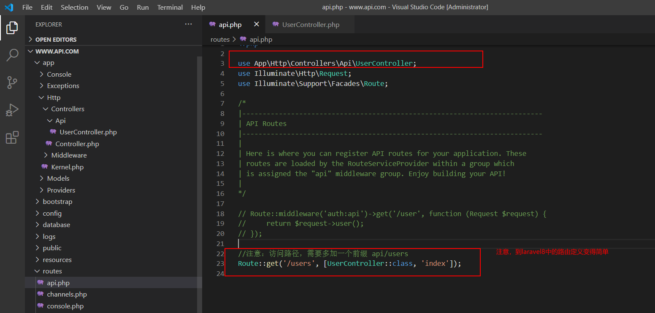Open the Run menu

click(x=143, y=7)
